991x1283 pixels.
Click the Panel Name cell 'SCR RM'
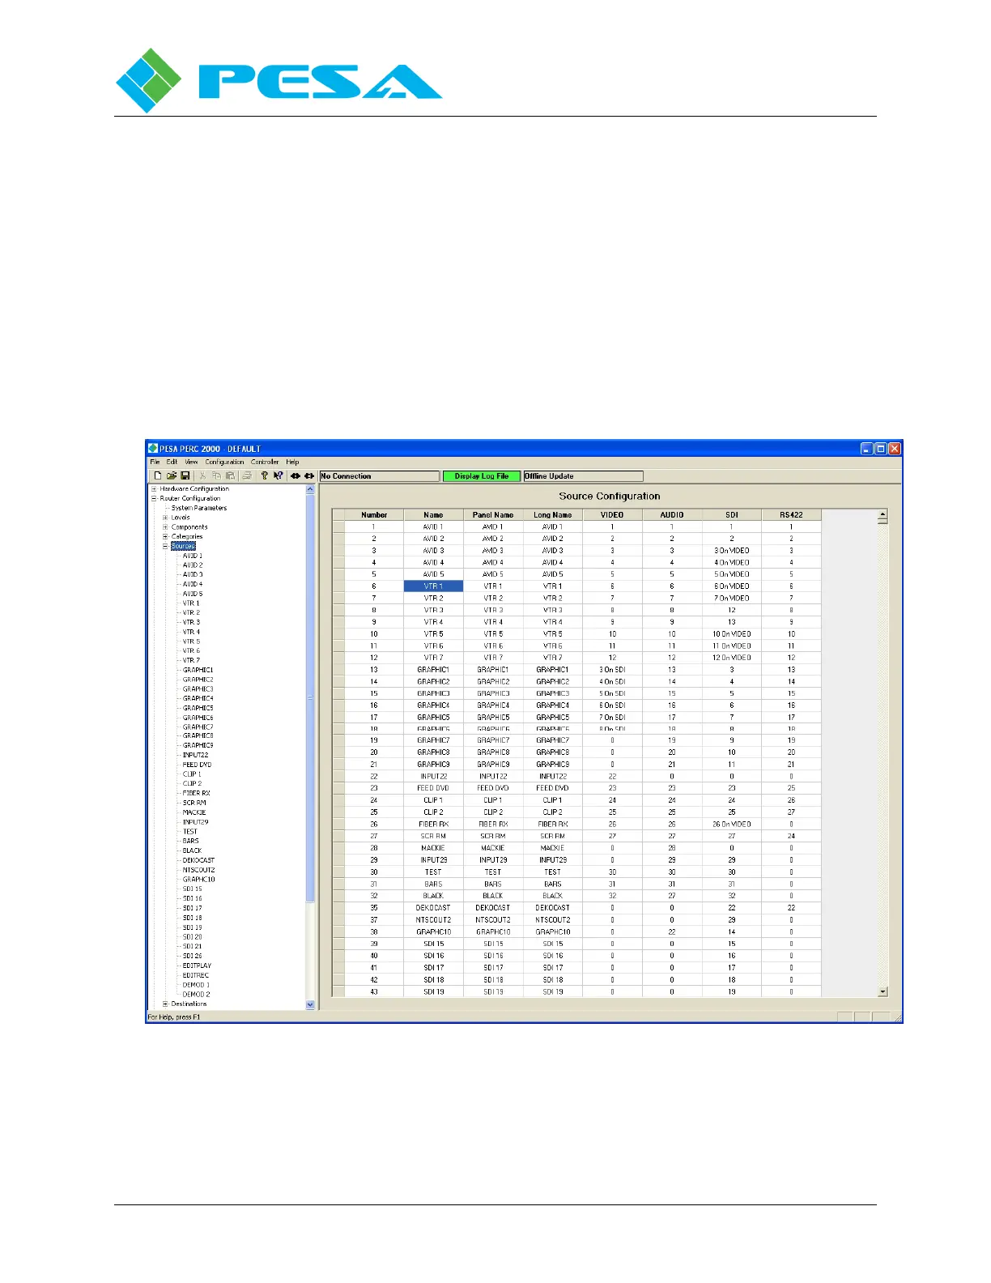493,837
